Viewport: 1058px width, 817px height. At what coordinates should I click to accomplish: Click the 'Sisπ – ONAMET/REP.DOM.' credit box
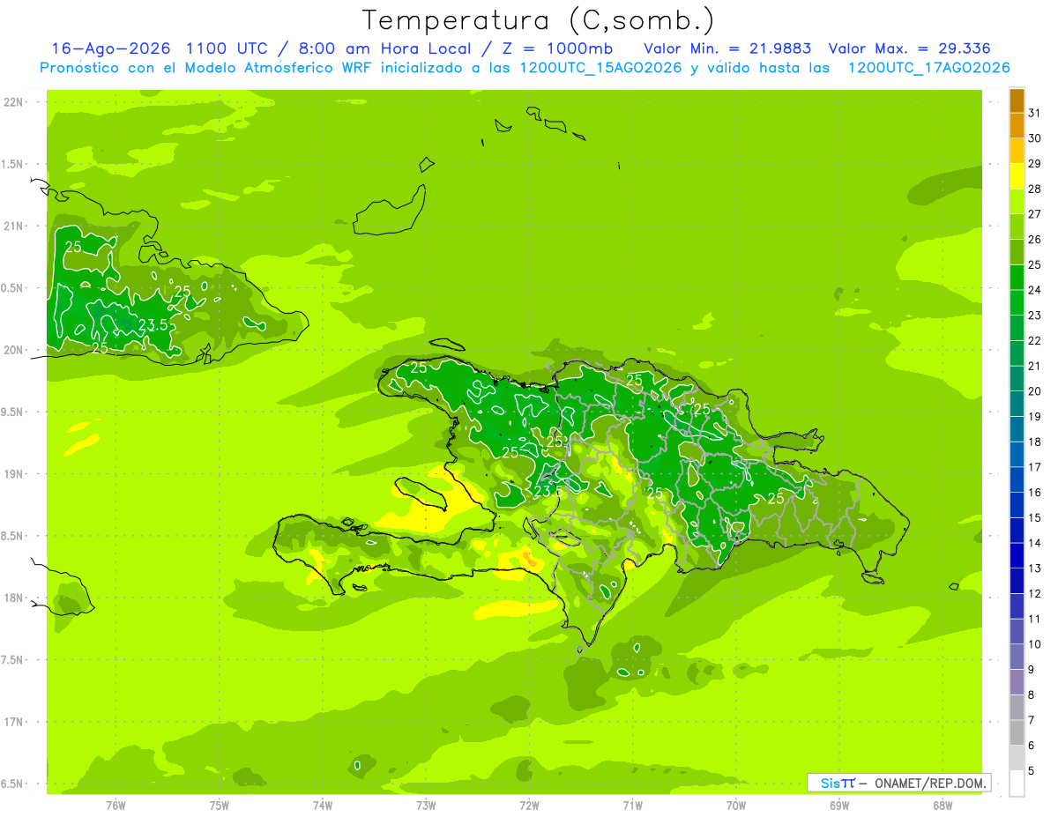pos(898,783)
